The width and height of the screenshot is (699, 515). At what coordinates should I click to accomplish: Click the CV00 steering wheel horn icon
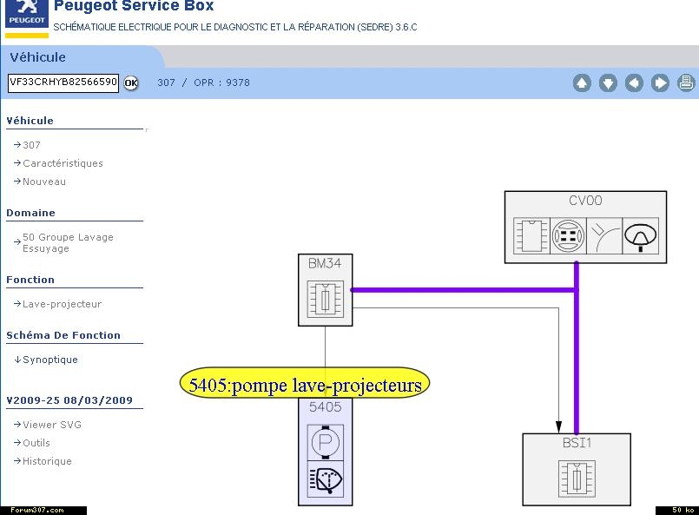(641, 236)
